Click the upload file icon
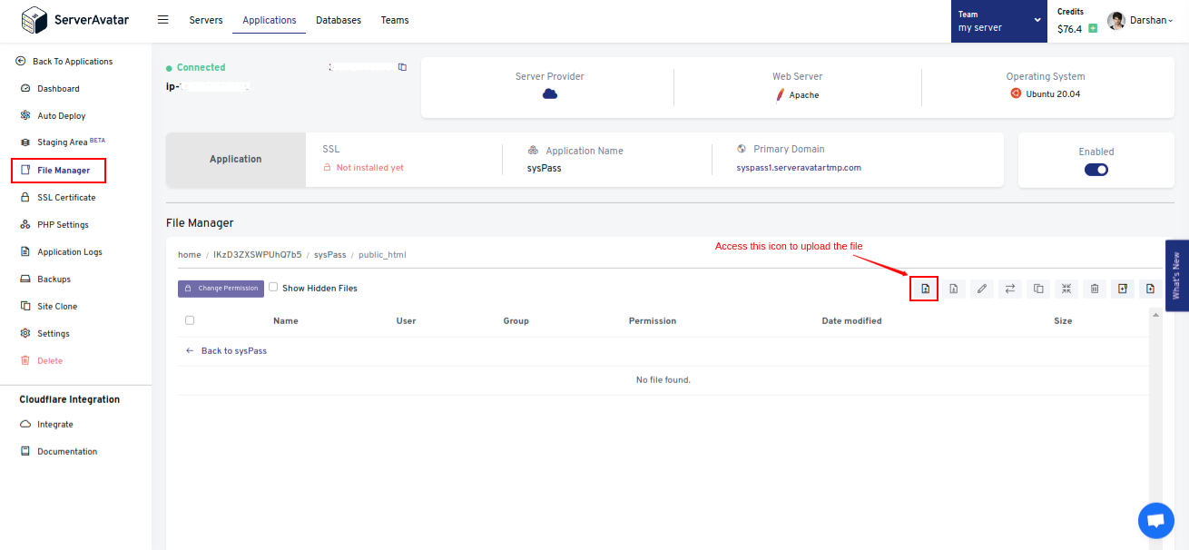 (924, 288)
